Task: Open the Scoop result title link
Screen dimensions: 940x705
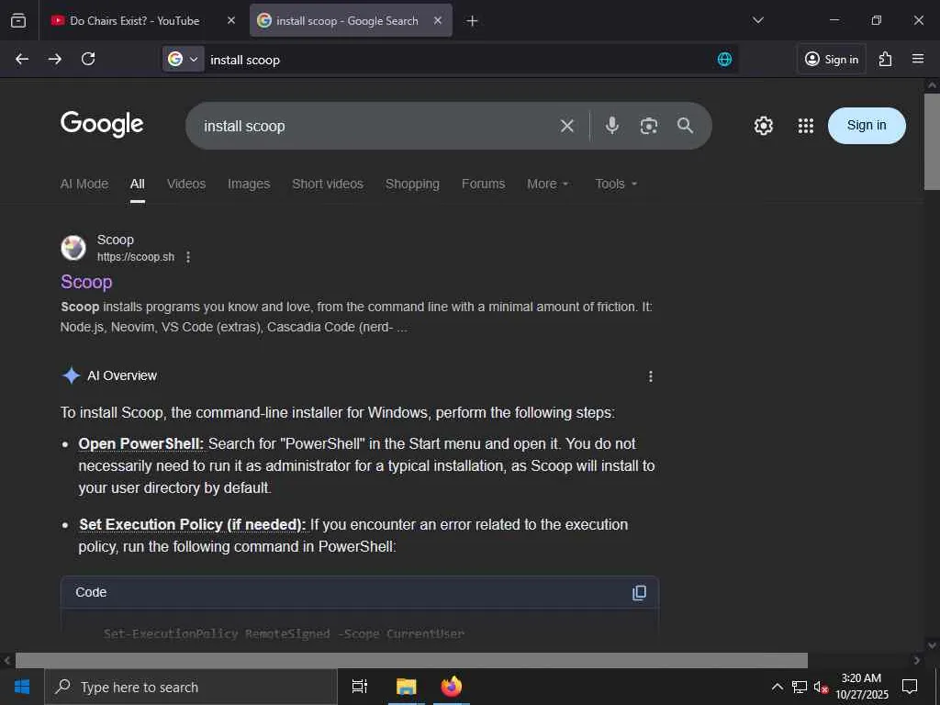Action: coord(86,282)
